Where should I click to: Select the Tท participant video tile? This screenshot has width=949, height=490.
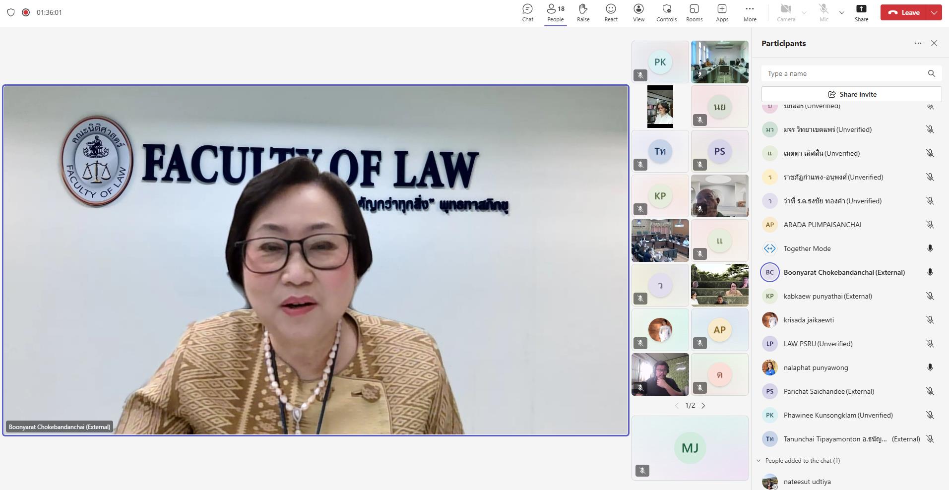[x=660, y=151]
